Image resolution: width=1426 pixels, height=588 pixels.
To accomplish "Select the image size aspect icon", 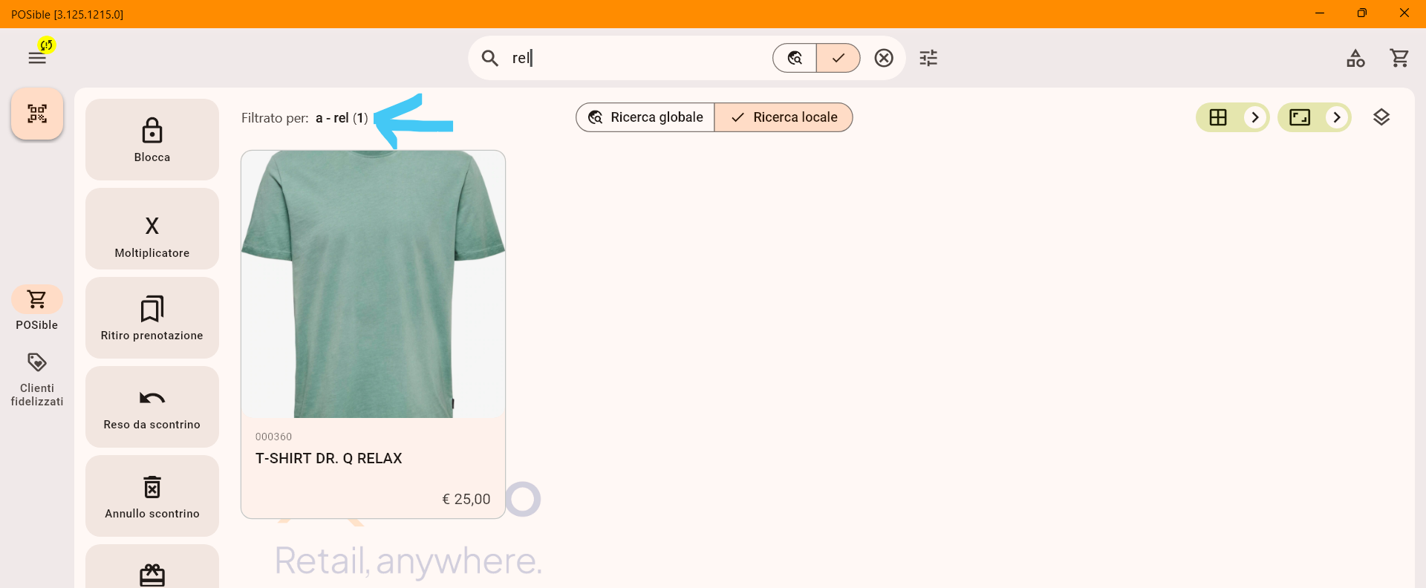I will pyautogui.click(x=1300, y=117).
